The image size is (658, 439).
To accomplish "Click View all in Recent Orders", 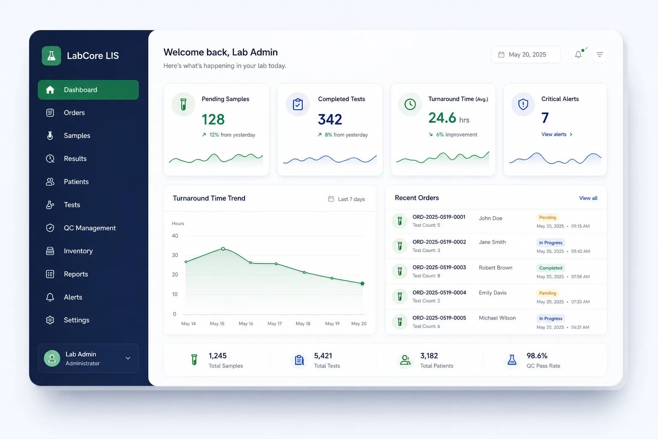I will click(588, 198).
